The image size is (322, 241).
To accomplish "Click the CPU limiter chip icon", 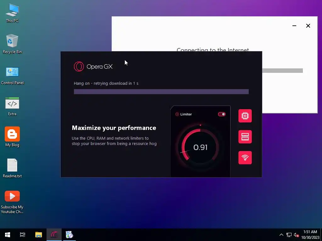I will pyautogui.click(x=245, y=116).
